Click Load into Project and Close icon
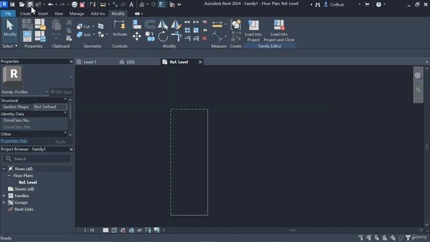This screenshot has width=430, height=242. pos(279,30)
